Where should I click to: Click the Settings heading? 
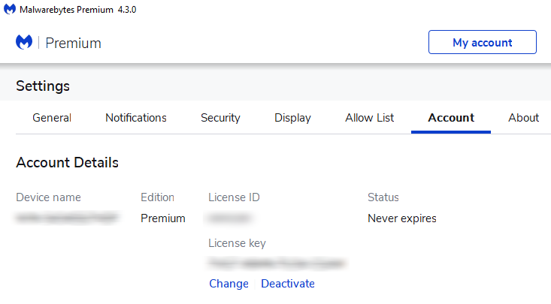[x=43, y=86]
